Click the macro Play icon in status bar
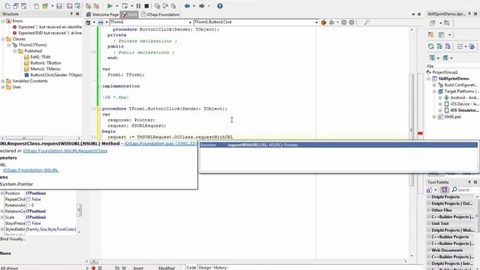Viewport: 480px width, 270px height. pyautogui.click(x=88, y=268)
